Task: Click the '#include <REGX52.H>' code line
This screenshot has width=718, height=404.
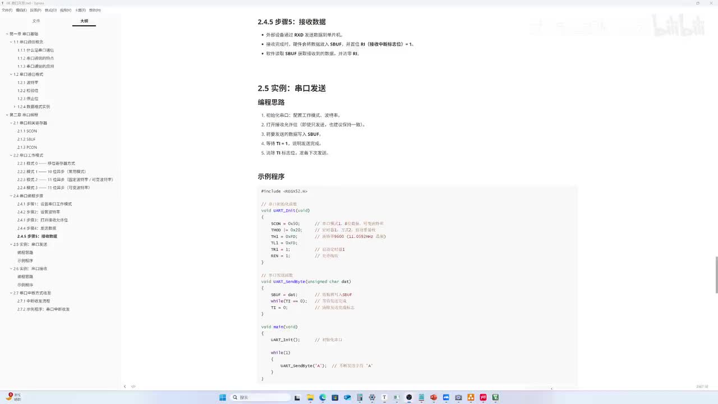Action: click(284, 191)
